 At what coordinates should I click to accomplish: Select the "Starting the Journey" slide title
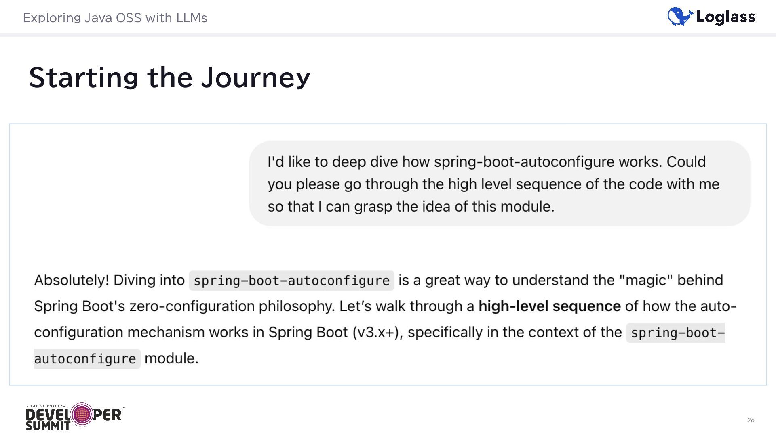pos(169,77)
